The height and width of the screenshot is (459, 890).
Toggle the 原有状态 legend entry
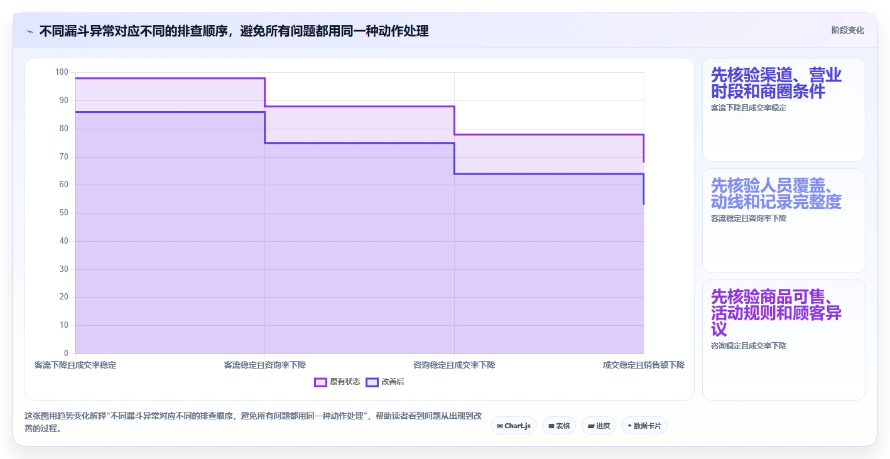(337, 382)
